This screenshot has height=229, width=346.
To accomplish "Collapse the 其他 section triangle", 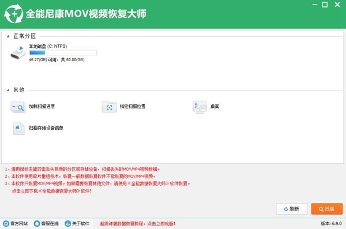I will click(x=8, y=90).
